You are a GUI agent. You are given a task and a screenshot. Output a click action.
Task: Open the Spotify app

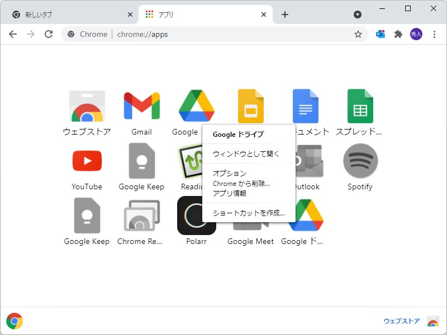[x=360, y=161]
